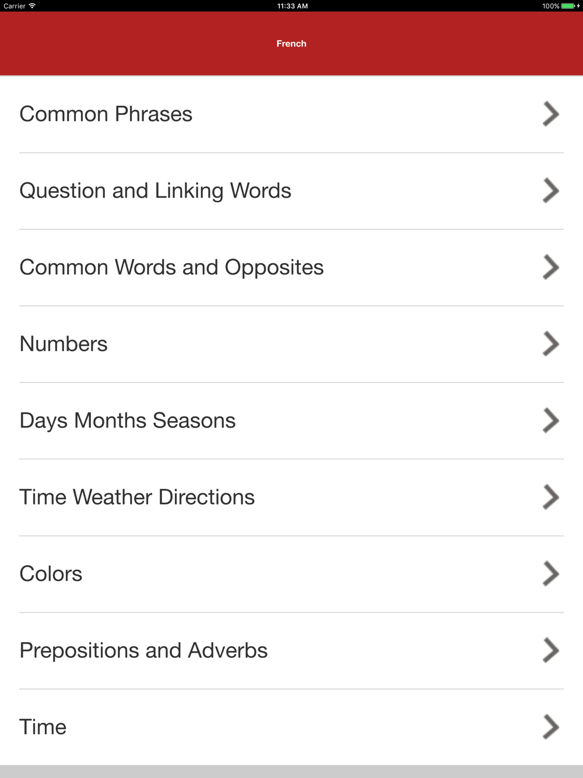Choose Days Months Seasons lesson

coord(128,420)
